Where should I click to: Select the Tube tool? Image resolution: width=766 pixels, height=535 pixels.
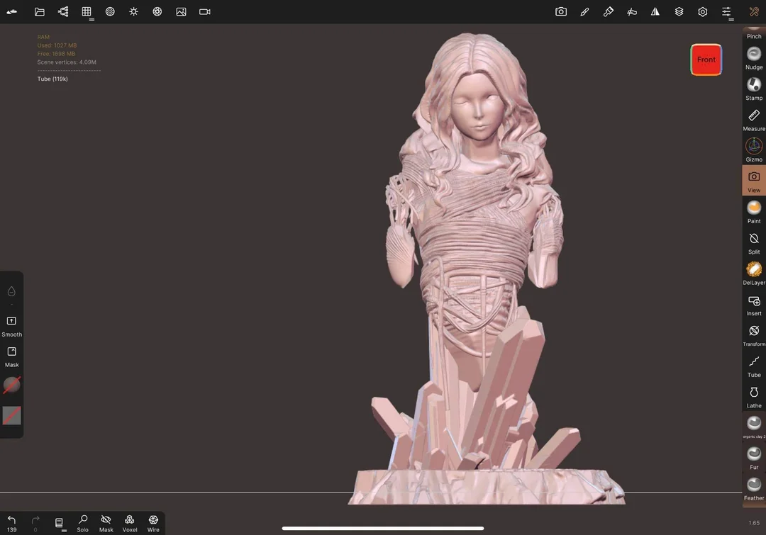(754, 366)
